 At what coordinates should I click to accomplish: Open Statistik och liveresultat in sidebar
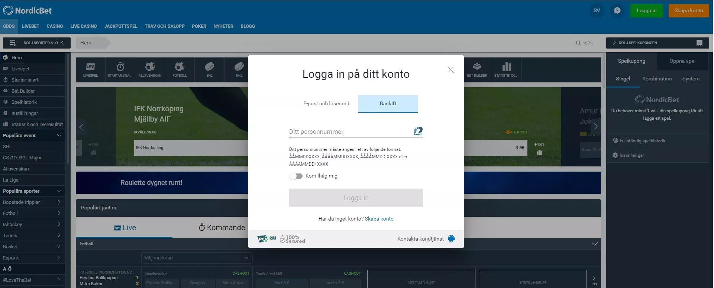pyautogui.click(x=32, y=124)
